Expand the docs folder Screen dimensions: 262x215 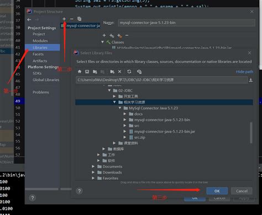click(125, 114)
